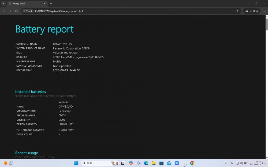Click the IME input mode A indicator

click(x=232, y=163)
